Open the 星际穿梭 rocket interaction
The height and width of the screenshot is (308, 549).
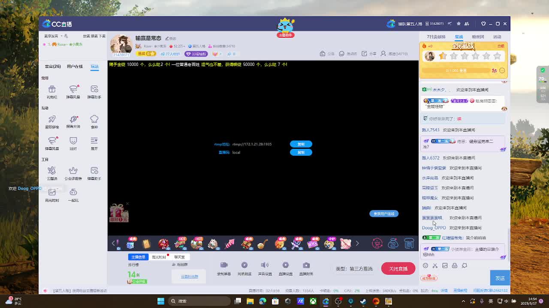tap(52, 121)
